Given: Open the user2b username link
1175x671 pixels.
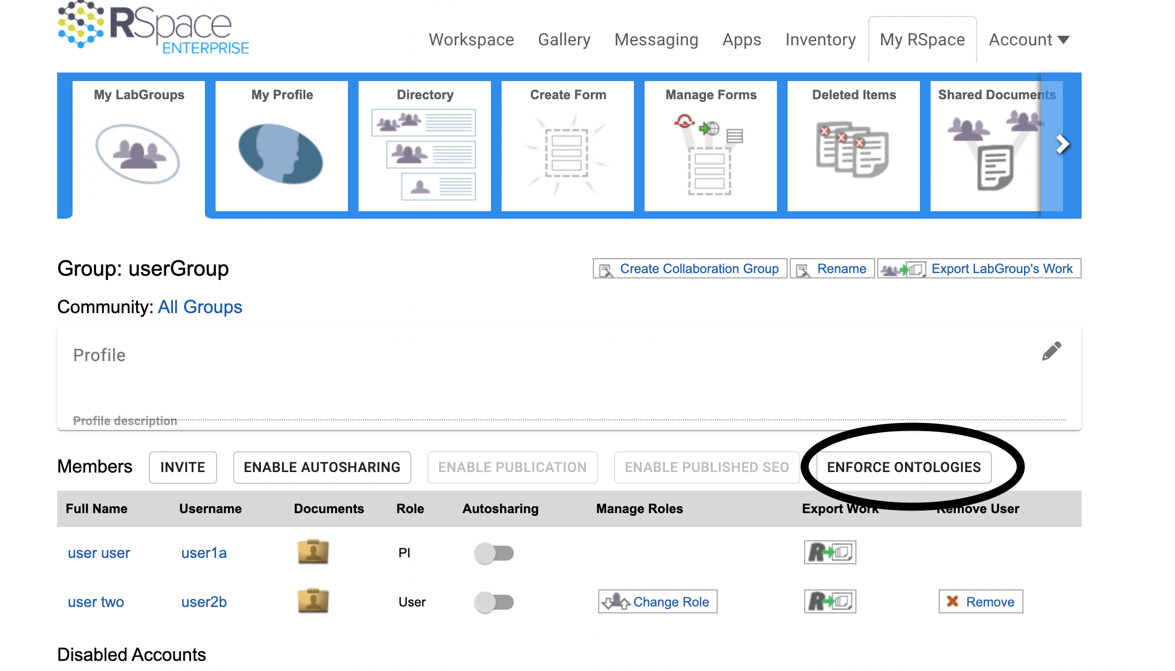Looking at the screenshot, I should [x=204, y=602].
